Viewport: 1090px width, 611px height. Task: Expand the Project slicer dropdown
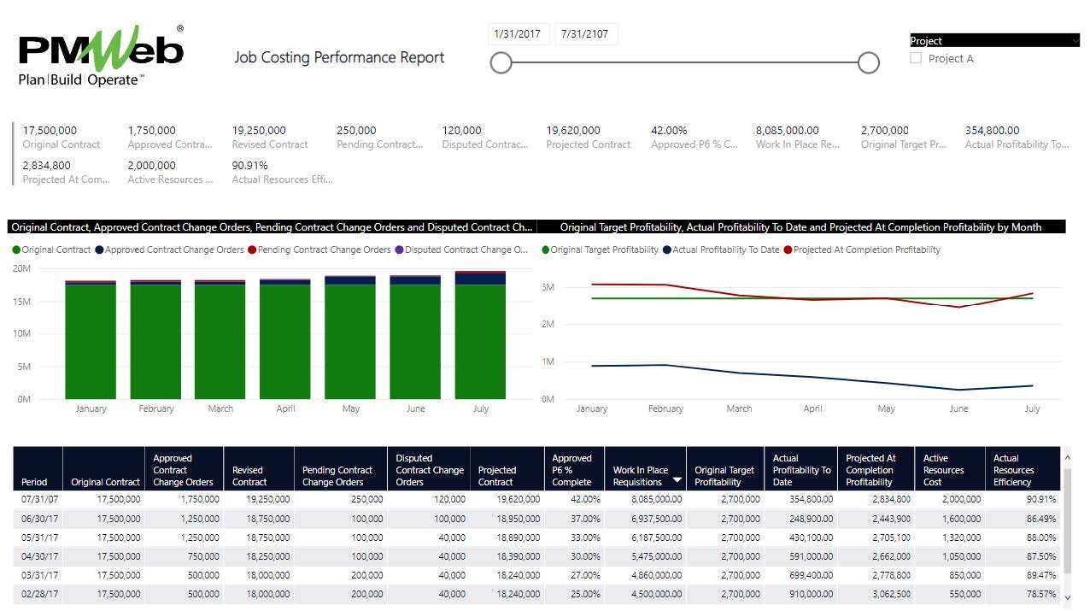pos(1075,41)
